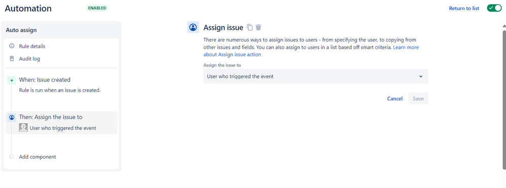
Task: Click the blue assign icon in rule chain
Action: click(x=12, y=118)
